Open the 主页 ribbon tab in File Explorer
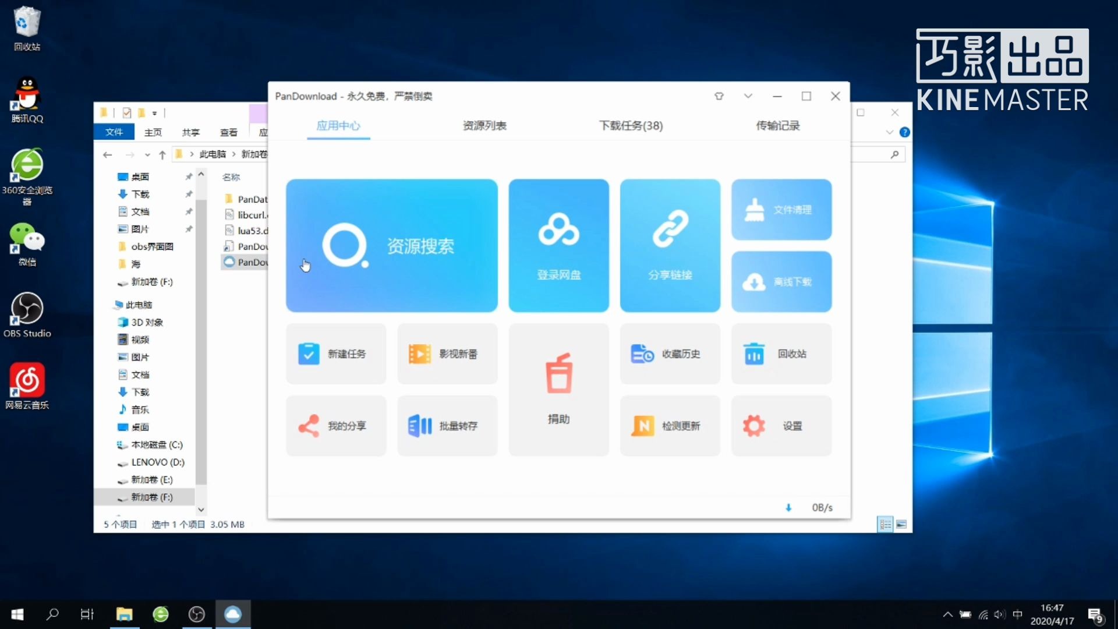The height and width of the screenshot is (629, 1118). [x=153, y=132]
